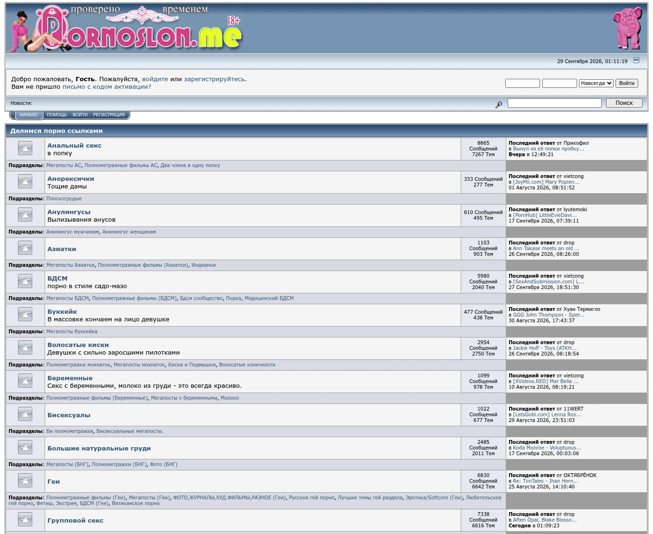Viewport: 653px width, 534px height.
Task: Click the Делимся порно ссылками category header
Action: click(x=57, y=131)
